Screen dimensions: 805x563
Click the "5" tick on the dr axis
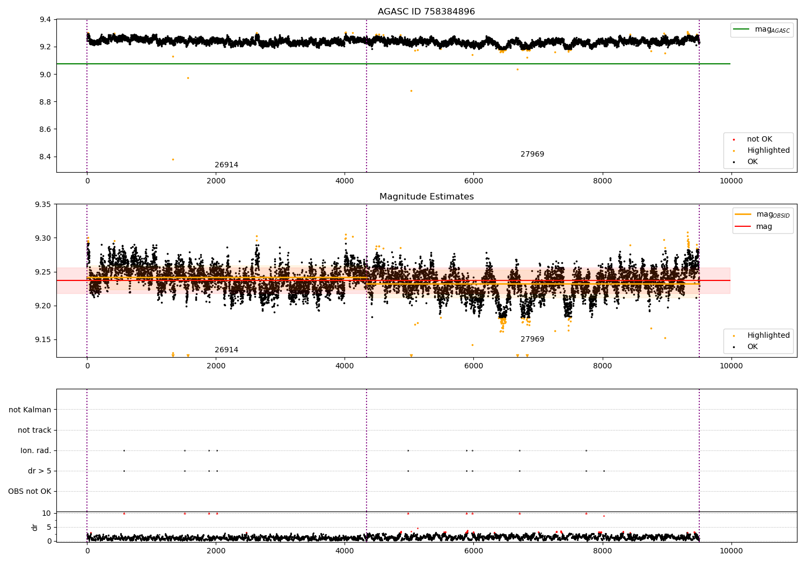click(49, 528)
